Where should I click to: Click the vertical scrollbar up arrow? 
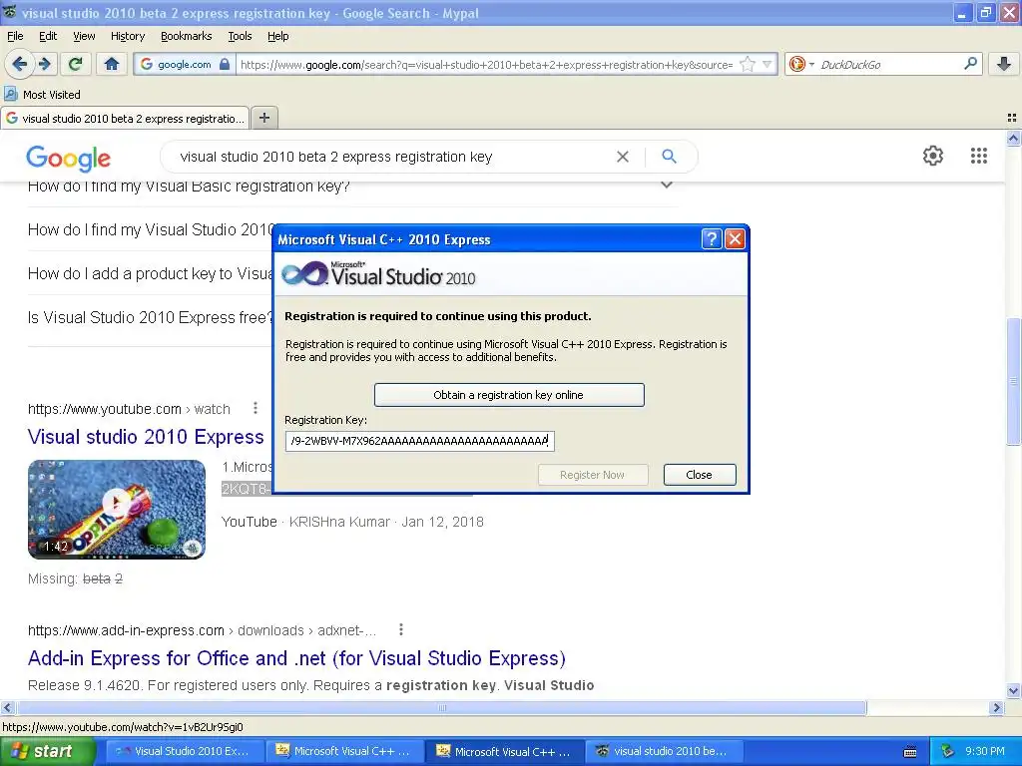click(1014, 138)
